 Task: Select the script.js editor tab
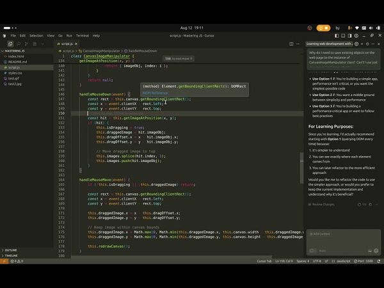click(x=67, y=44)
